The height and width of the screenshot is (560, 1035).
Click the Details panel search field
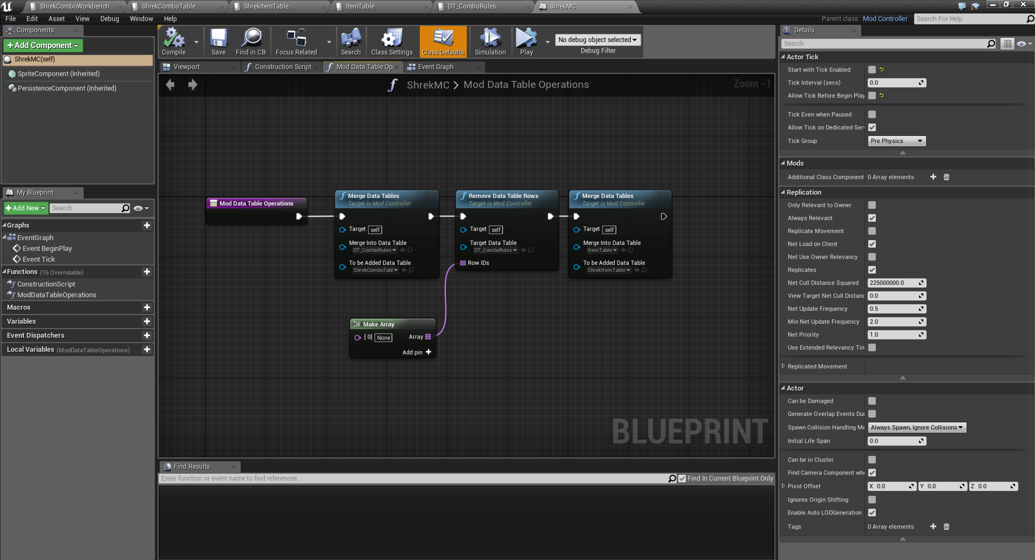tap(884, 43)
